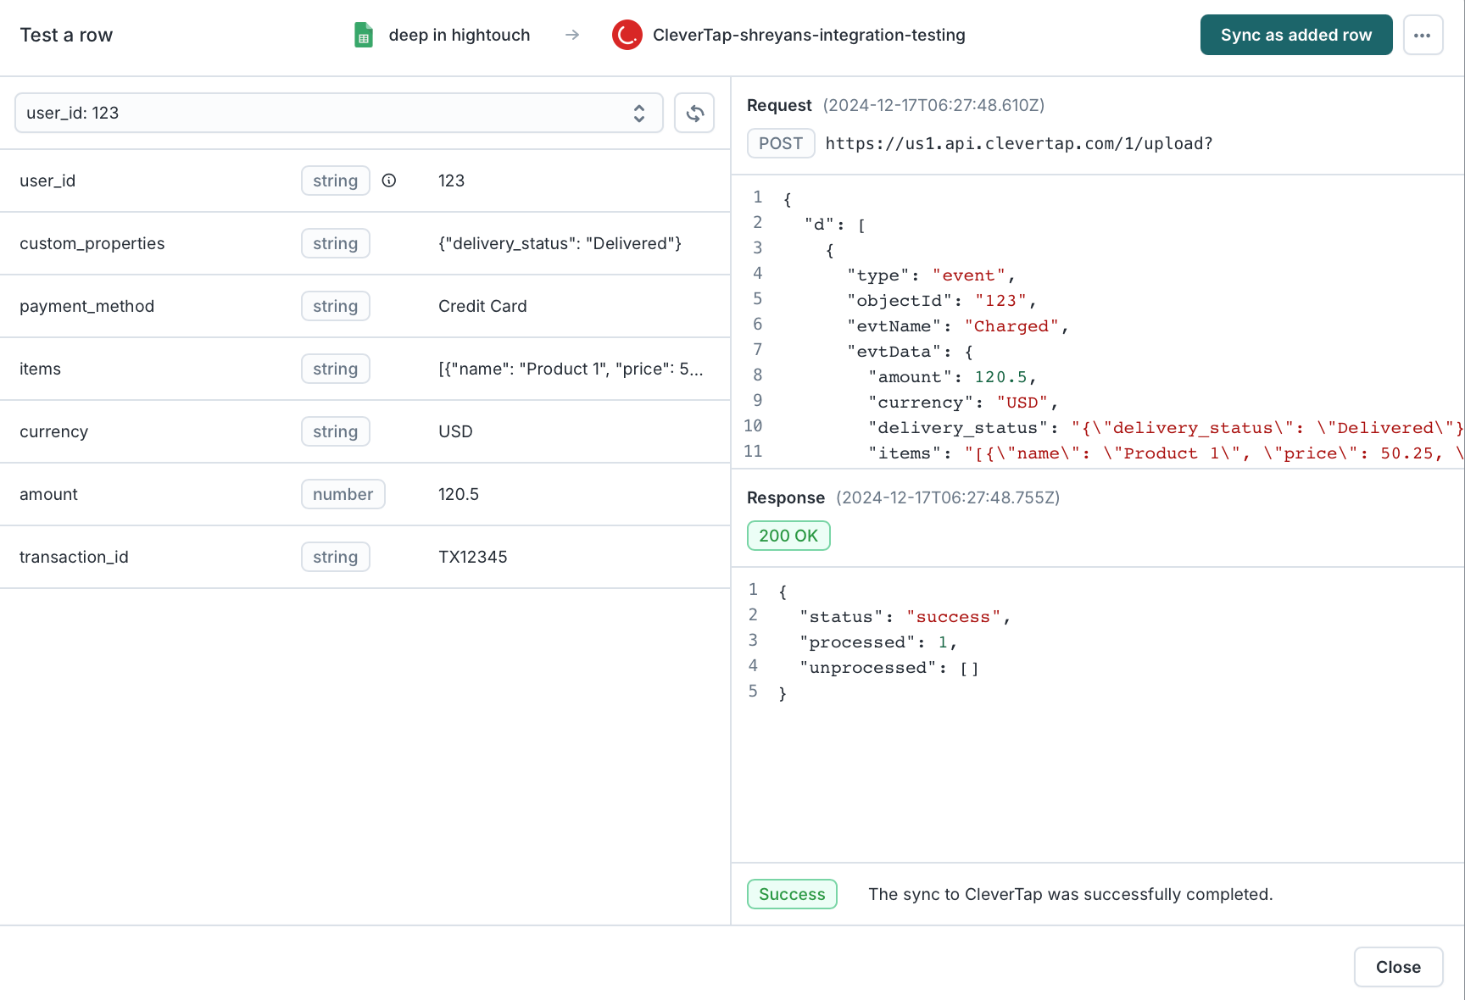Click the "items" line in request JSON
Viewport: 1465px width, 1000px height.
[x=1167, y=453]
